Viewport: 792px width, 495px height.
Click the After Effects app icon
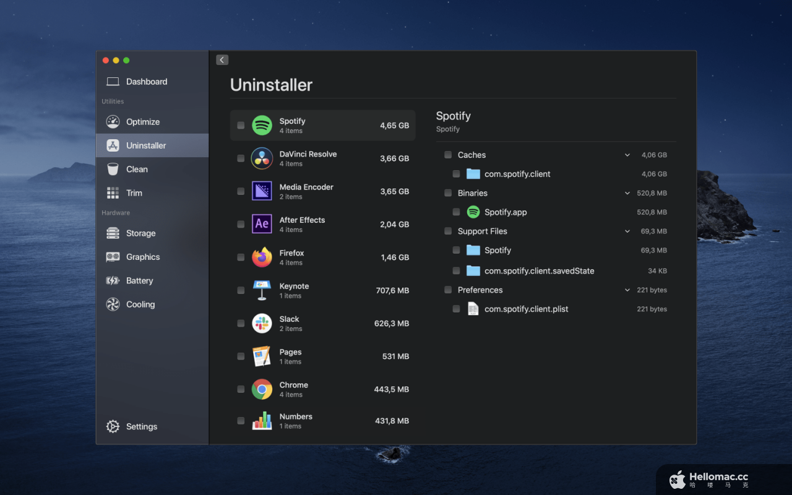262,224
